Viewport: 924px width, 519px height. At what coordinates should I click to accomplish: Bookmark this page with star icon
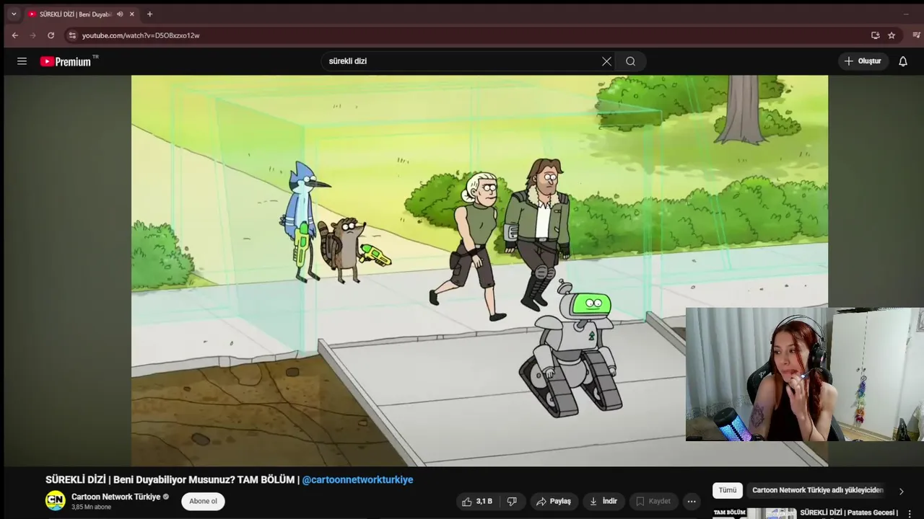(892, 35)
